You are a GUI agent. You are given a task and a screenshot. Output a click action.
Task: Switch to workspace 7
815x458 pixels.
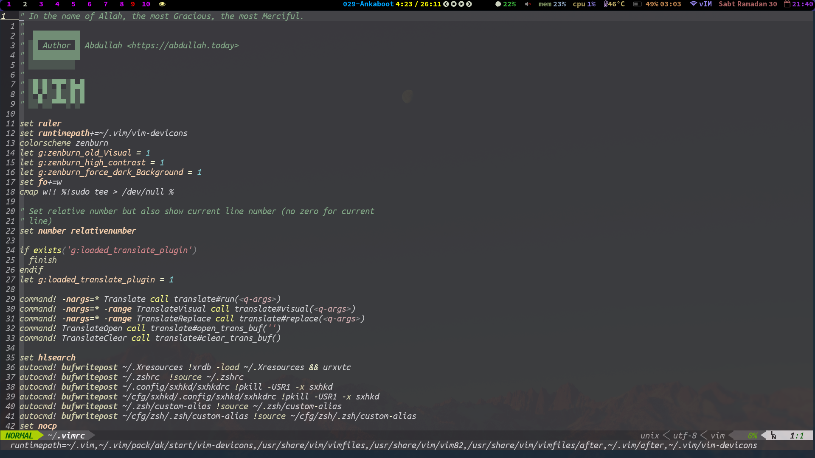pyautogui.click(x=105, y=4)
